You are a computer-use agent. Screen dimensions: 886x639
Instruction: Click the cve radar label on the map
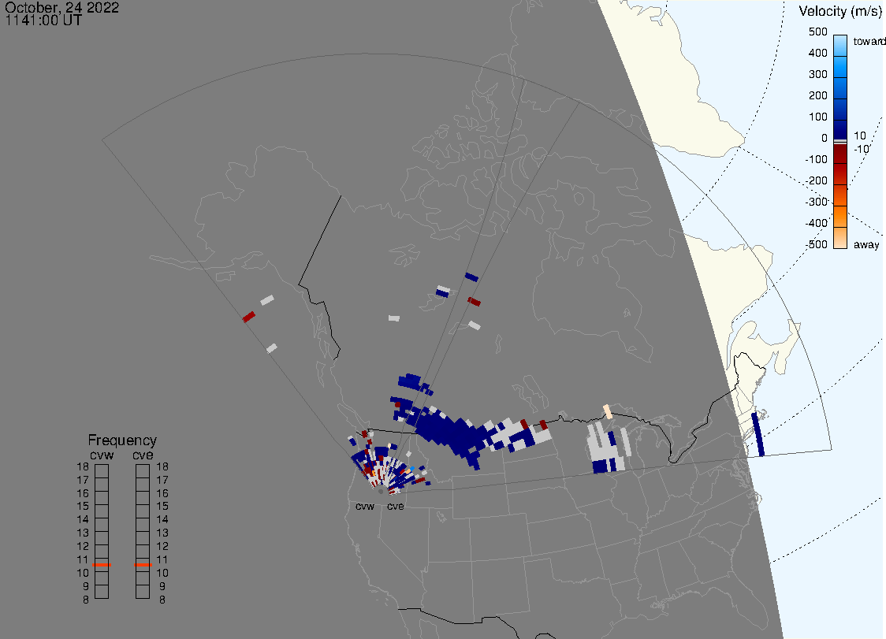(x=396, y=507)
